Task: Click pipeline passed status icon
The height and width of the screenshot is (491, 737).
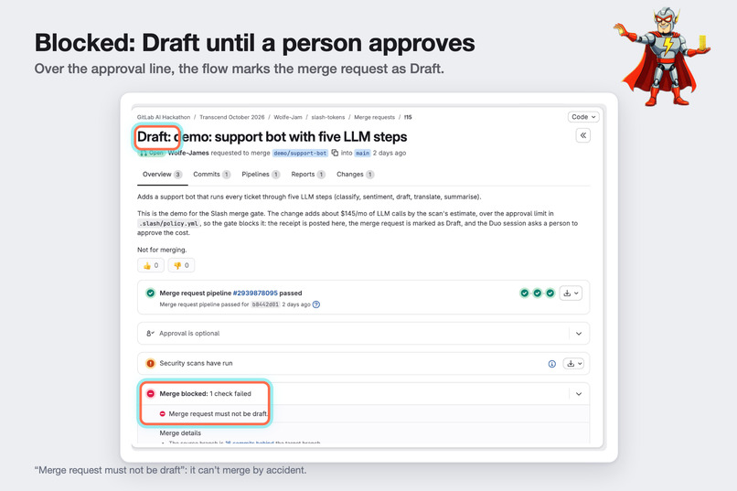Action: pos(150,294)
